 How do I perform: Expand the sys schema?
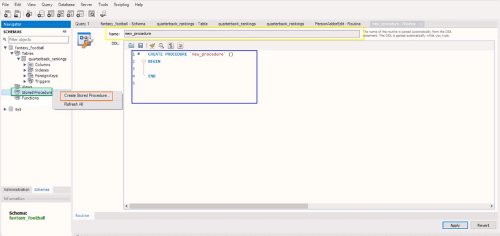tap(5, 109)
